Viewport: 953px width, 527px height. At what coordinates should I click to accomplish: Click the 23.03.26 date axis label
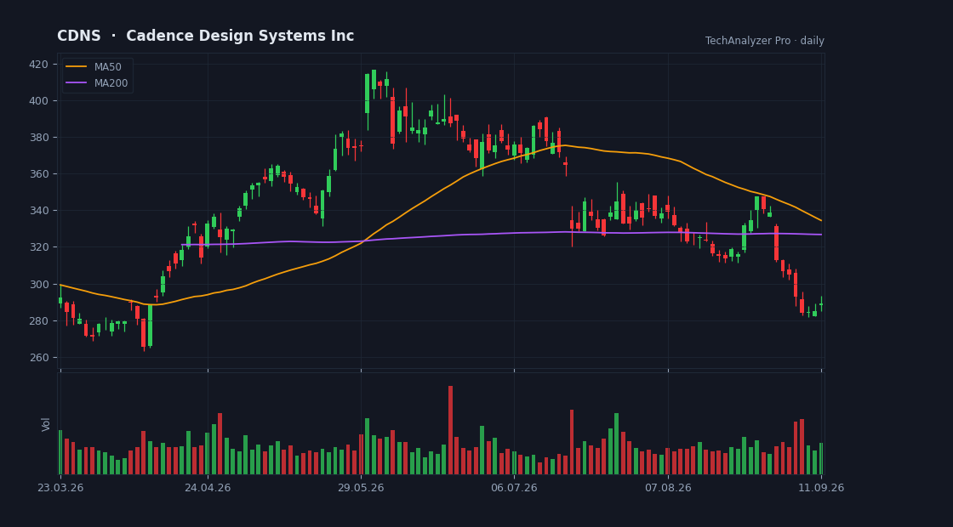(x=60, y=488)
